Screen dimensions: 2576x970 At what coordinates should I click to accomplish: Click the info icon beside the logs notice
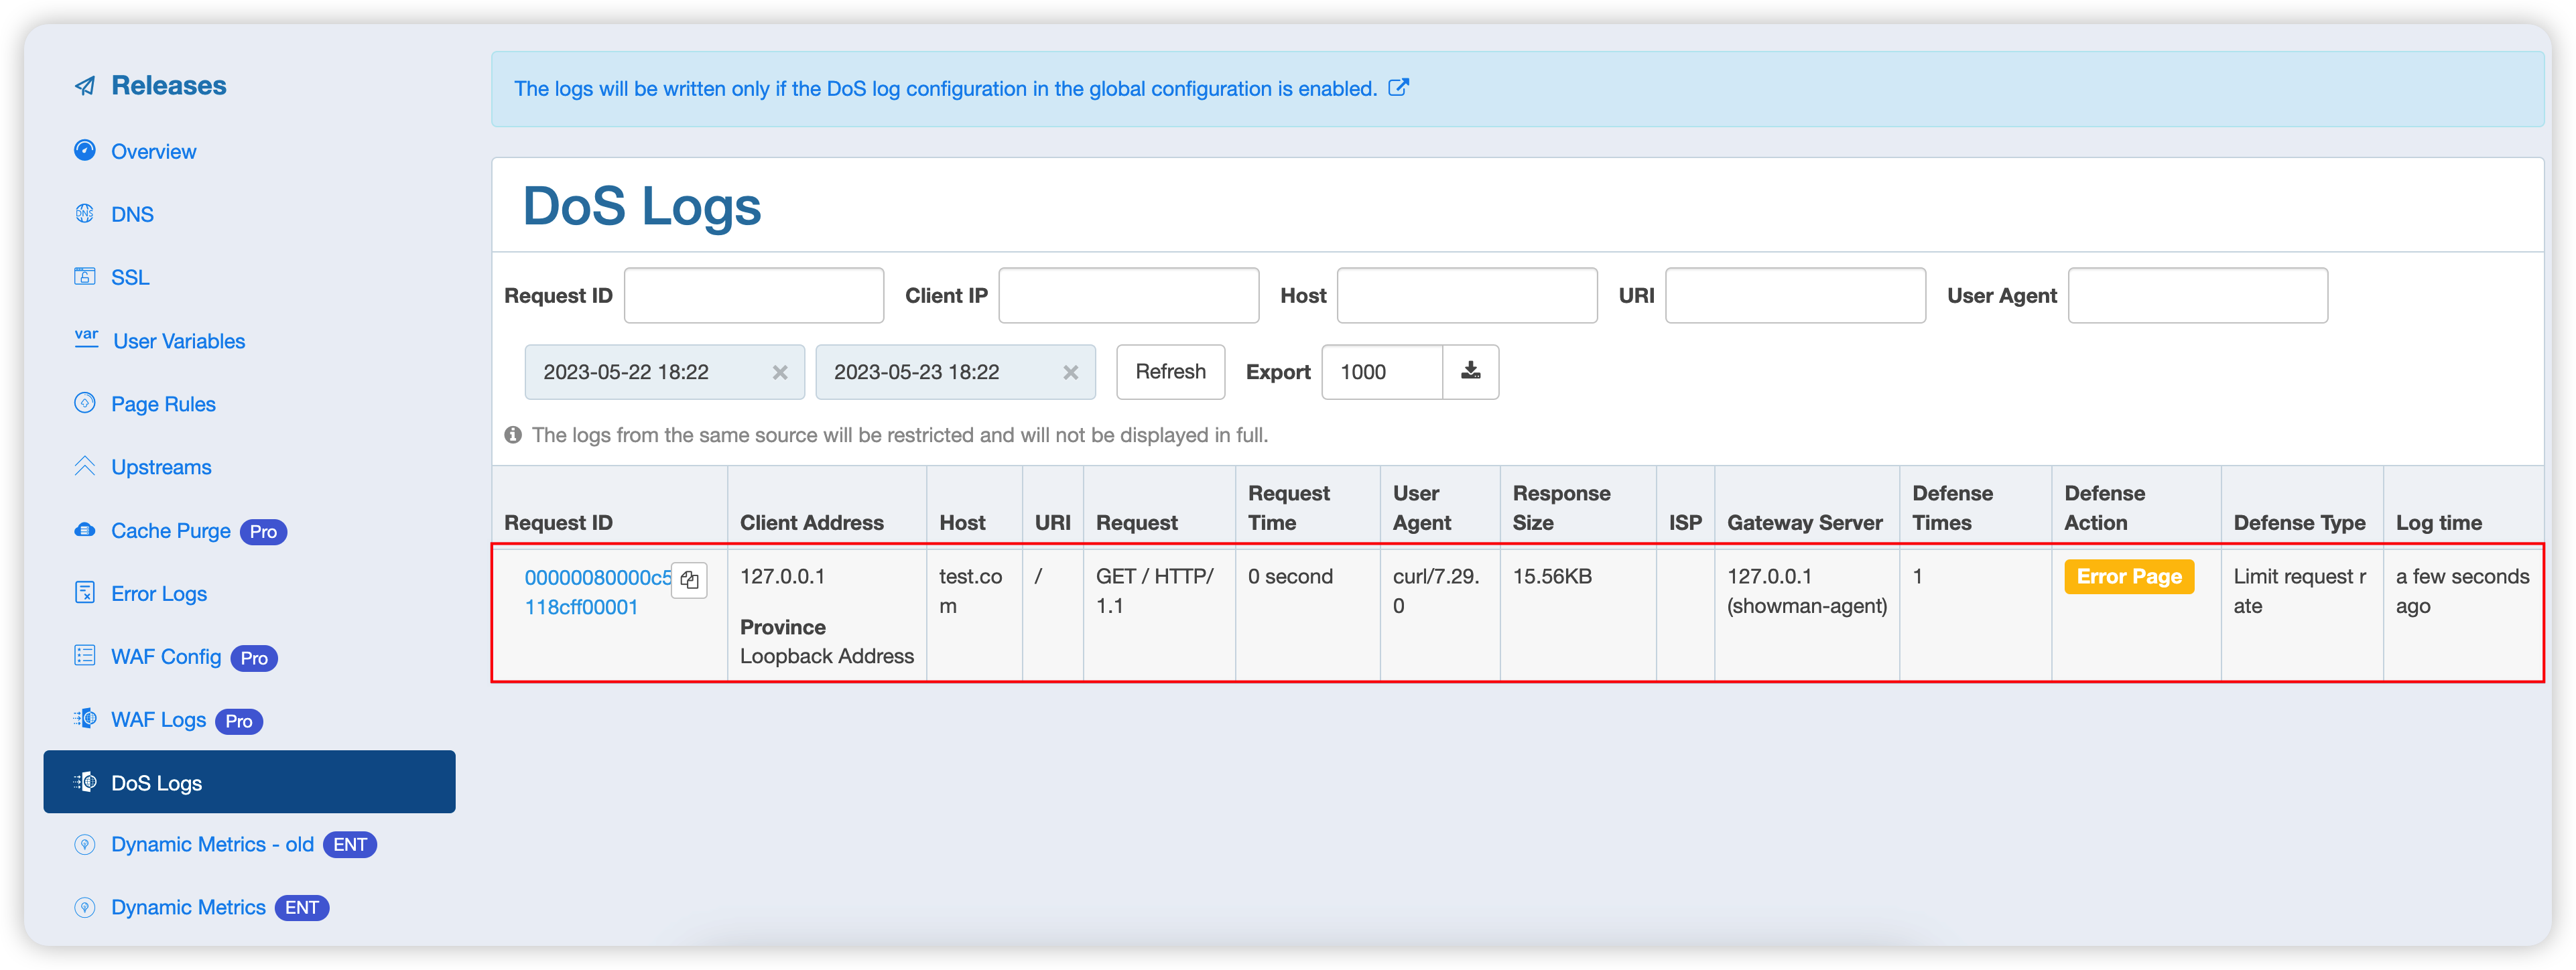[513, 435]
